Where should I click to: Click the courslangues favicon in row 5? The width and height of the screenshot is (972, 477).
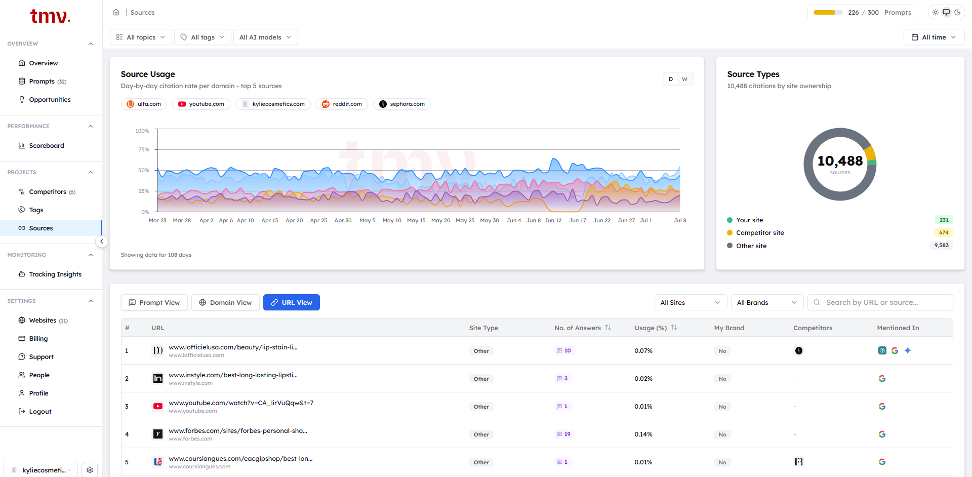point(158,462)
